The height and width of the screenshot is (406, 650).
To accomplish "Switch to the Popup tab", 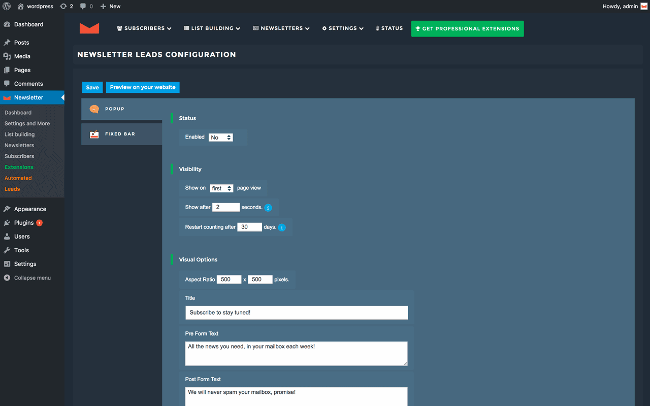I will [x=122, y=109].
